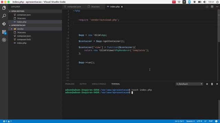Click the PHP language mode status item

pos(211,121)
